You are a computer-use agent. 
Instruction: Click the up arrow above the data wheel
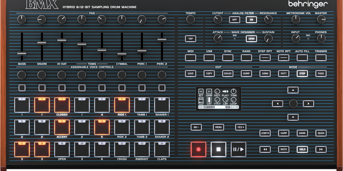coord(293,90)
